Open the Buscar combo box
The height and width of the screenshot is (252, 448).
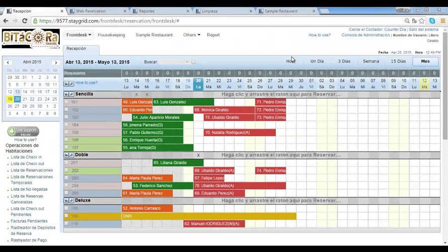[x=174, y=62]
